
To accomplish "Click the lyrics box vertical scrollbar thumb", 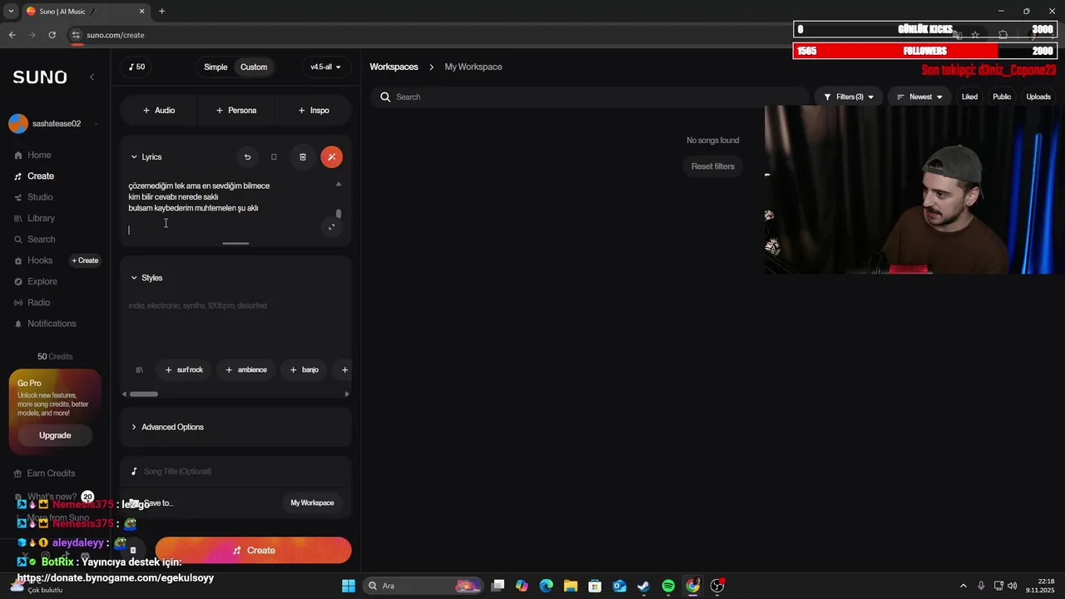I will [x=338, y=214].
